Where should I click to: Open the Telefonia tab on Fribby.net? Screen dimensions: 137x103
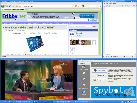click(x=22, y=23)
